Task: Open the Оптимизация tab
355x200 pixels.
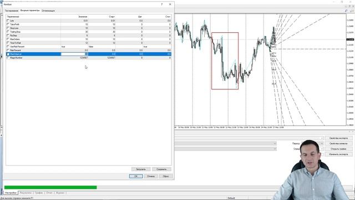Action: 48,11
